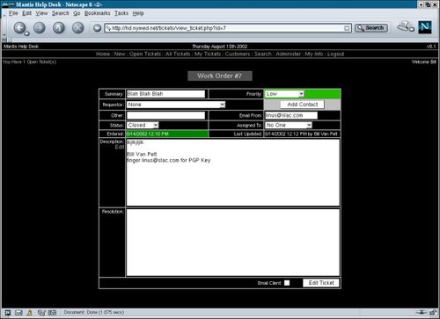Viewport: 440px width, 319px height.
Task: Click into the Email From field
Action: coord(291,115)
